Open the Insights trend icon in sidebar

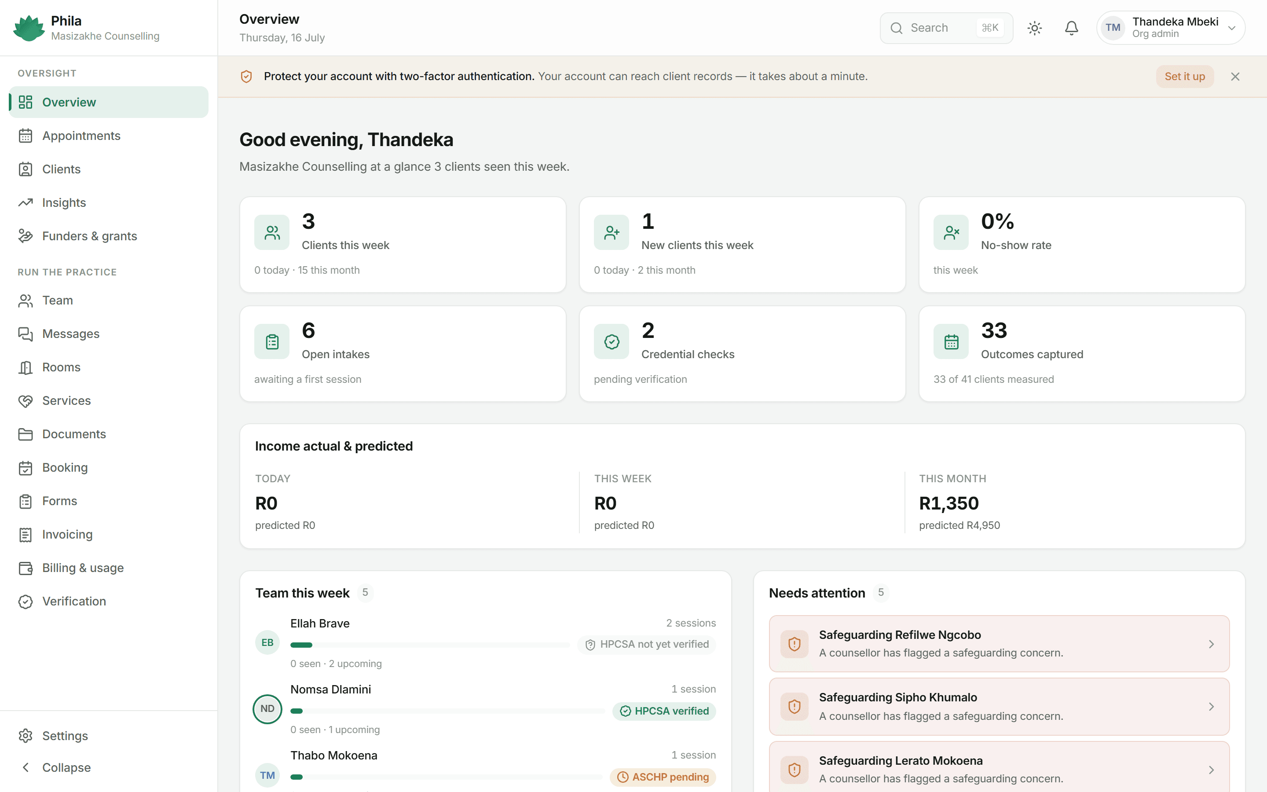point(26,203)
